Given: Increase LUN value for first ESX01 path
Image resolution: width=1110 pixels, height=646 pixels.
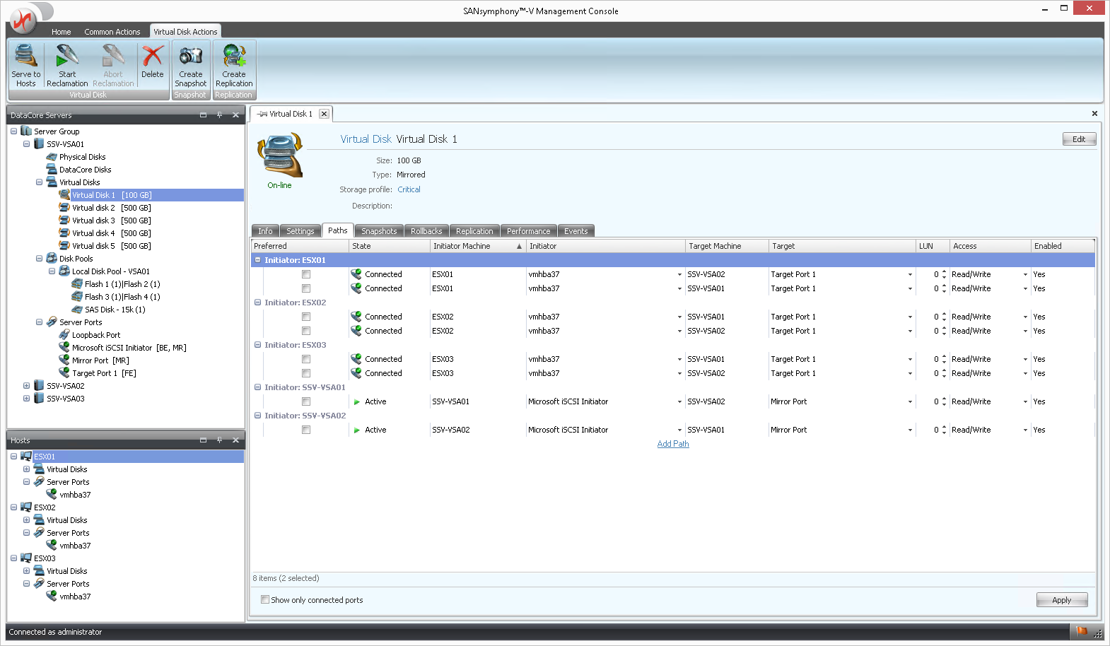Looking at the screenshot, I should [x=944, y=272].
